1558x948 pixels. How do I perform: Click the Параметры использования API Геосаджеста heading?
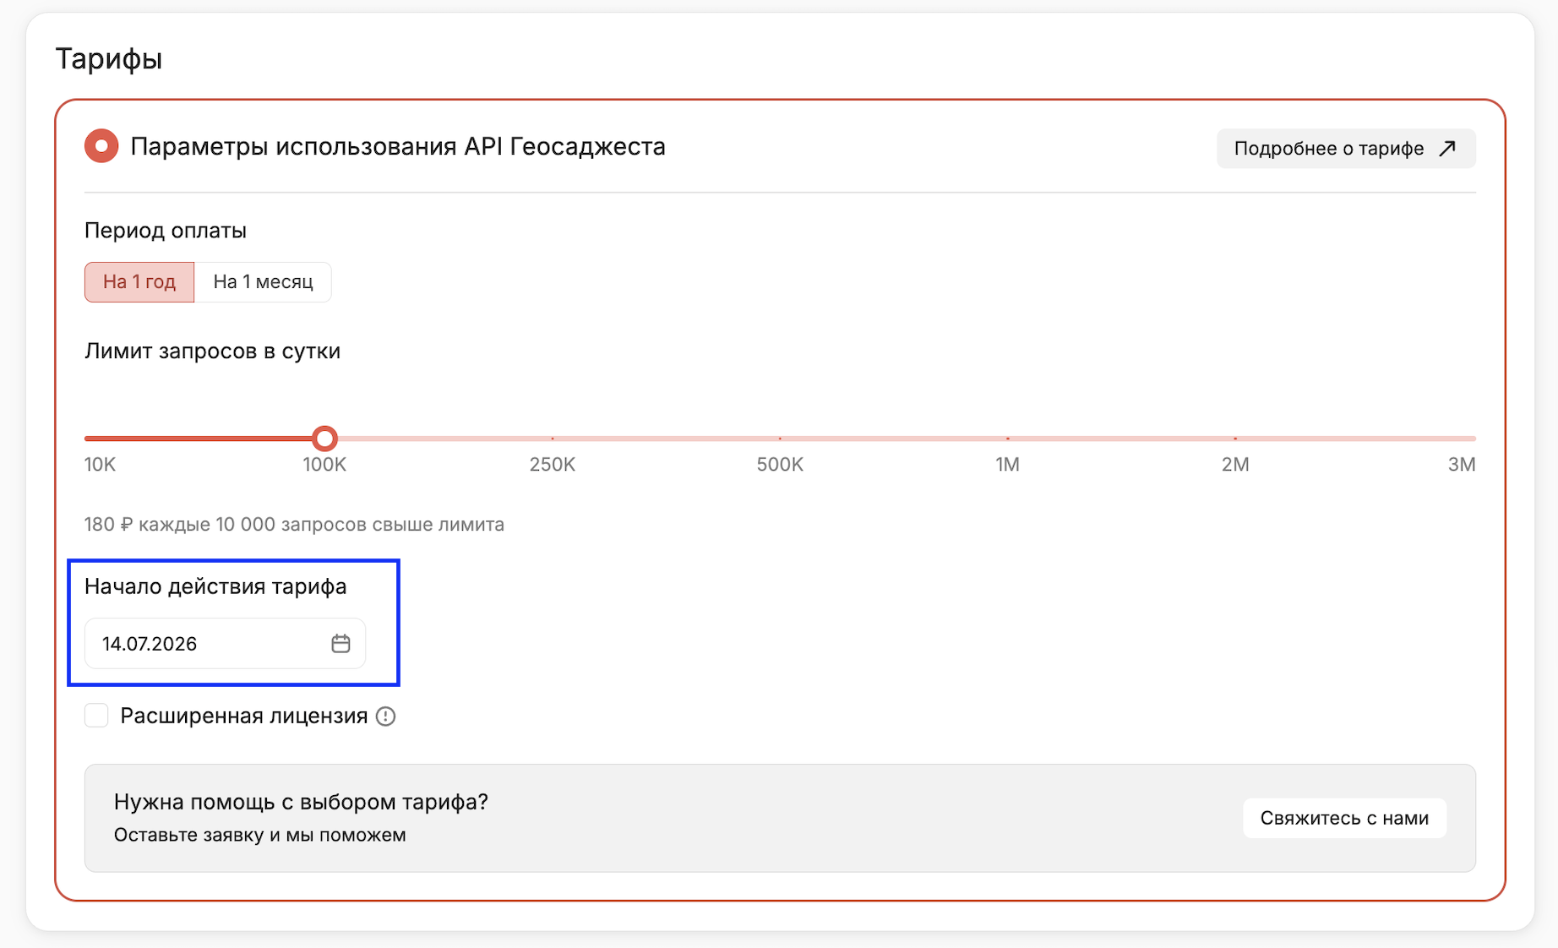398,147
